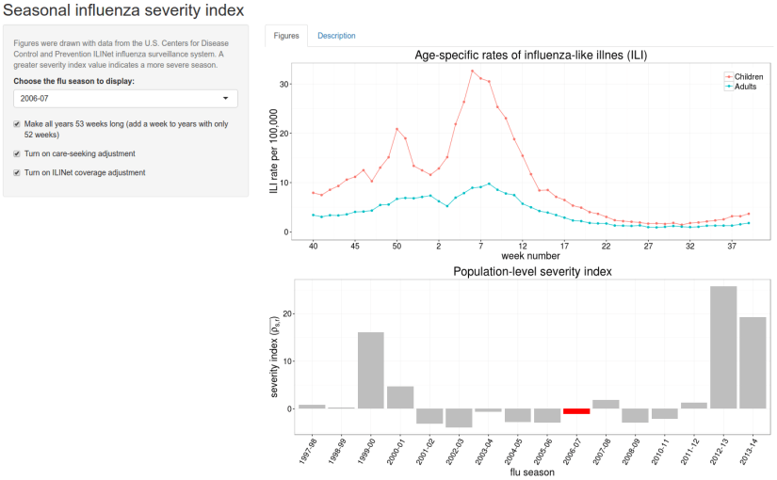The width and height of the screenshot is (777, 480).
Task: Open the flu season dropdown
Action: tap(125, 98)
